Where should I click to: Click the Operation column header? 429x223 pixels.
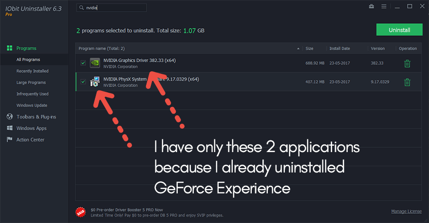[x=408, y=48]
